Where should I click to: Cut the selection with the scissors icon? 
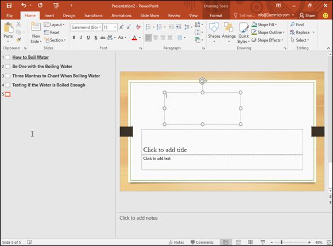click(x=19, y=25)
